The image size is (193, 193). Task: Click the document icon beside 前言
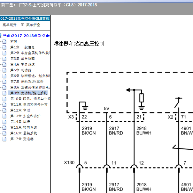point(4,42)
